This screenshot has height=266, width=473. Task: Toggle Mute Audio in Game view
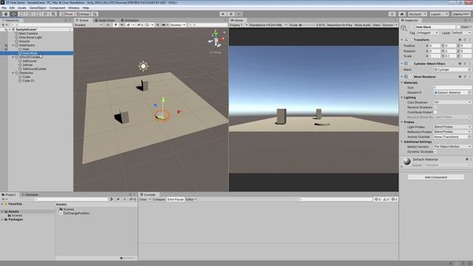tap(363, 25)
